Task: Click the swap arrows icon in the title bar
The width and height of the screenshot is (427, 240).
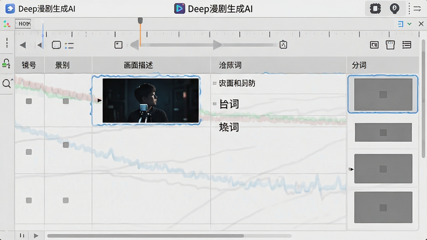Action: (x=417, y=9)
